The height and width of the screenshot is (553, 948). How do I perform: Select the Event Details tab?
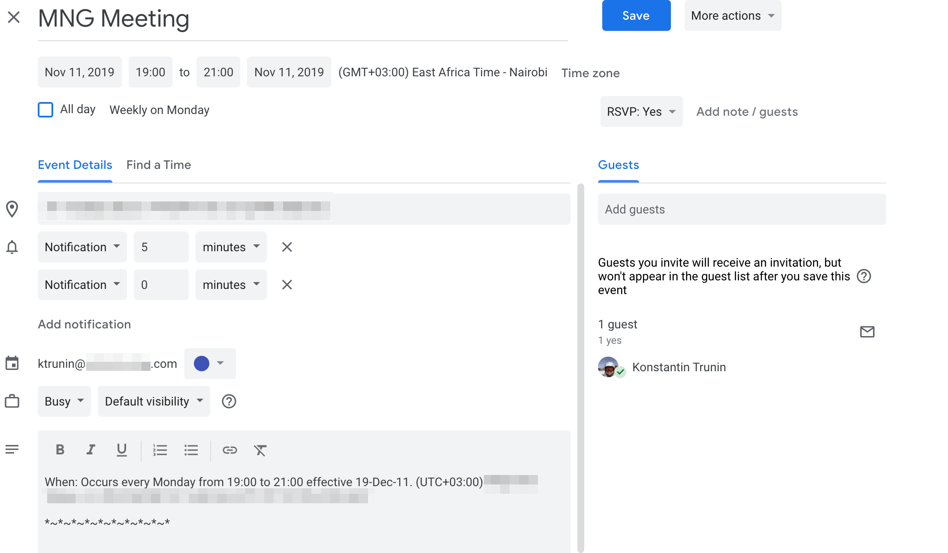coord(75,165)
